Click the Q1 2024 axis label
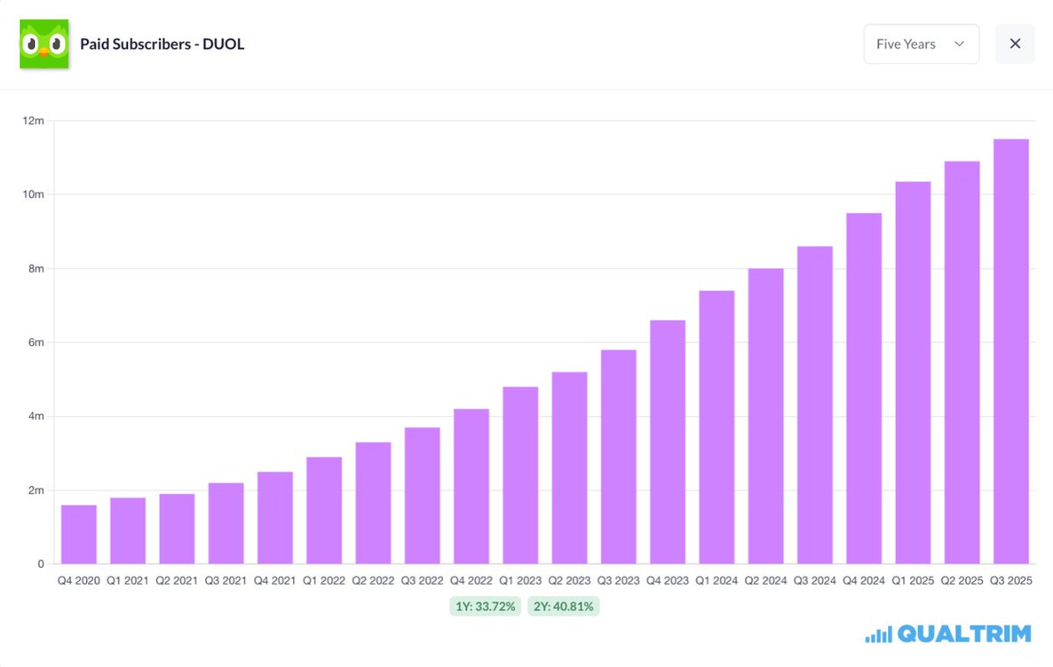The image size is (1053, 667). coord(717,579)
